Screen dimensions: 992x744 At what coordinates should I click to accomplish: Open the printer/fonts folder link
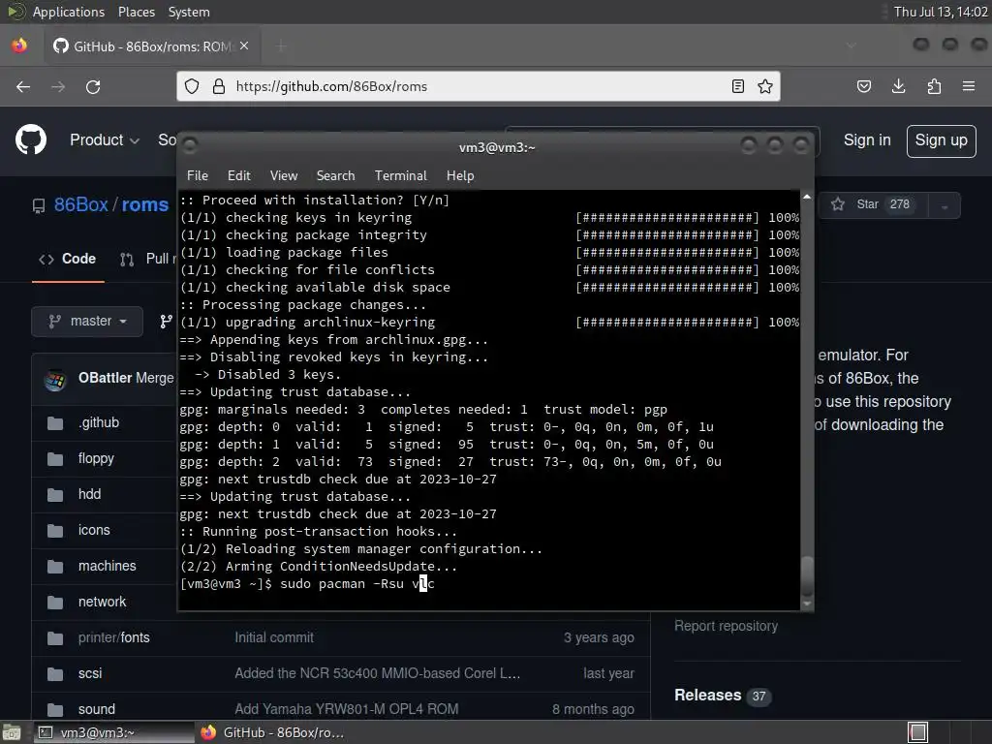(114, 637)
